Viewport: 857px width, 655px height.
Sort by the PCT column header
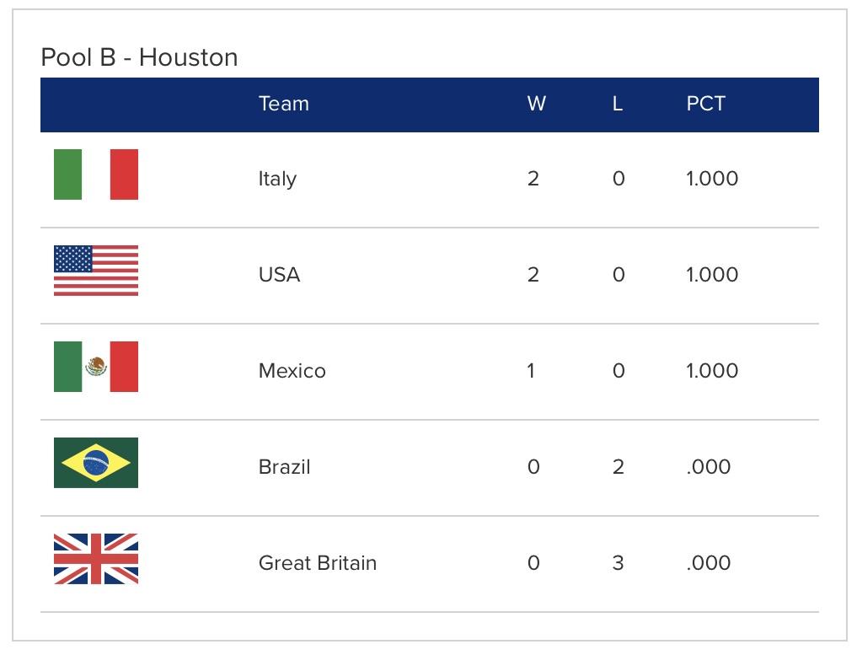tap(705, 104)
